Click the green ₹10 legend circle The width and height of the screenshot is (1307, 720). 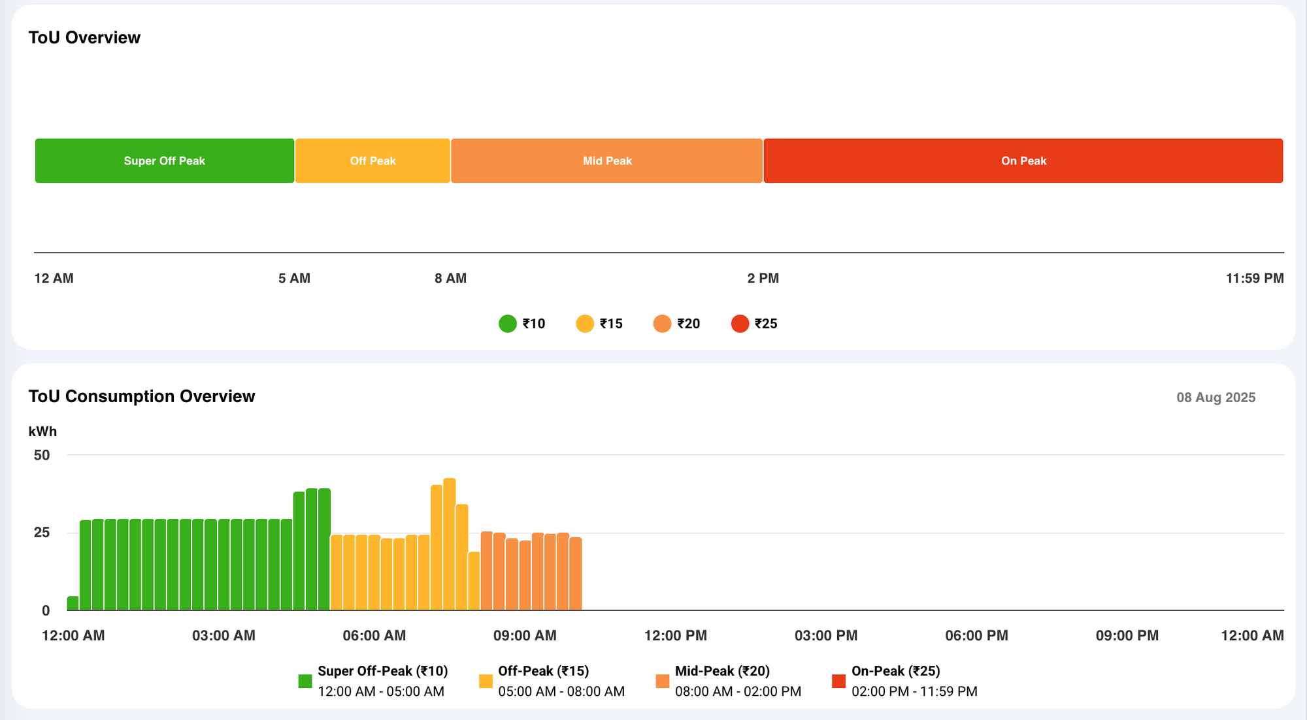coord(507,324)
